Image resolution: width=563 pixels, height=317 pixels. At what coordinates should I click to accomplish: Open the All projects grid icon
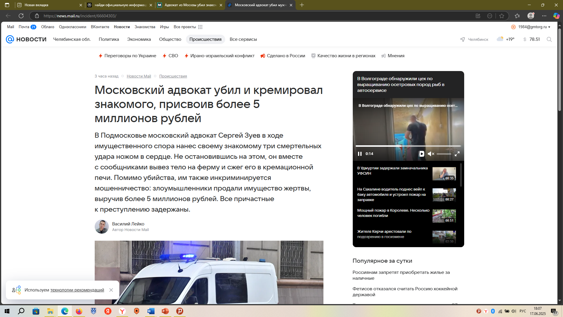pos(200,27)
